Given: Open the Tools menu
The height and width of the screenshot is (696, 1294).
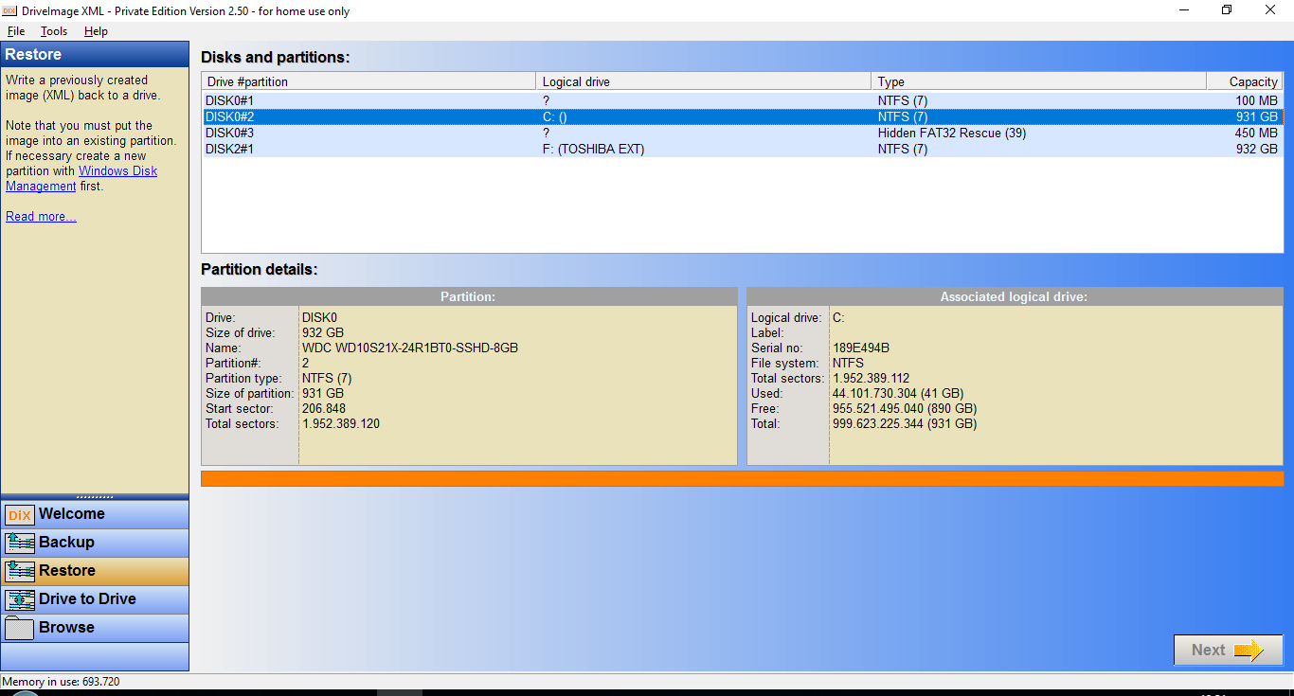Looking at the screenshot, I should point(54,31).
